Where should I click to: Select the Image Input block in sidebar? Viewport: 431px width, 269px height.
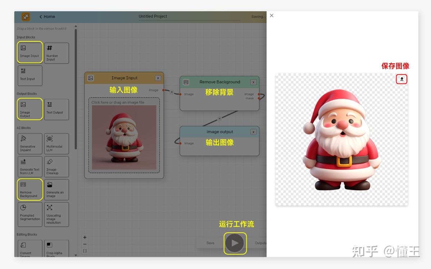click(x=30, y=52)
